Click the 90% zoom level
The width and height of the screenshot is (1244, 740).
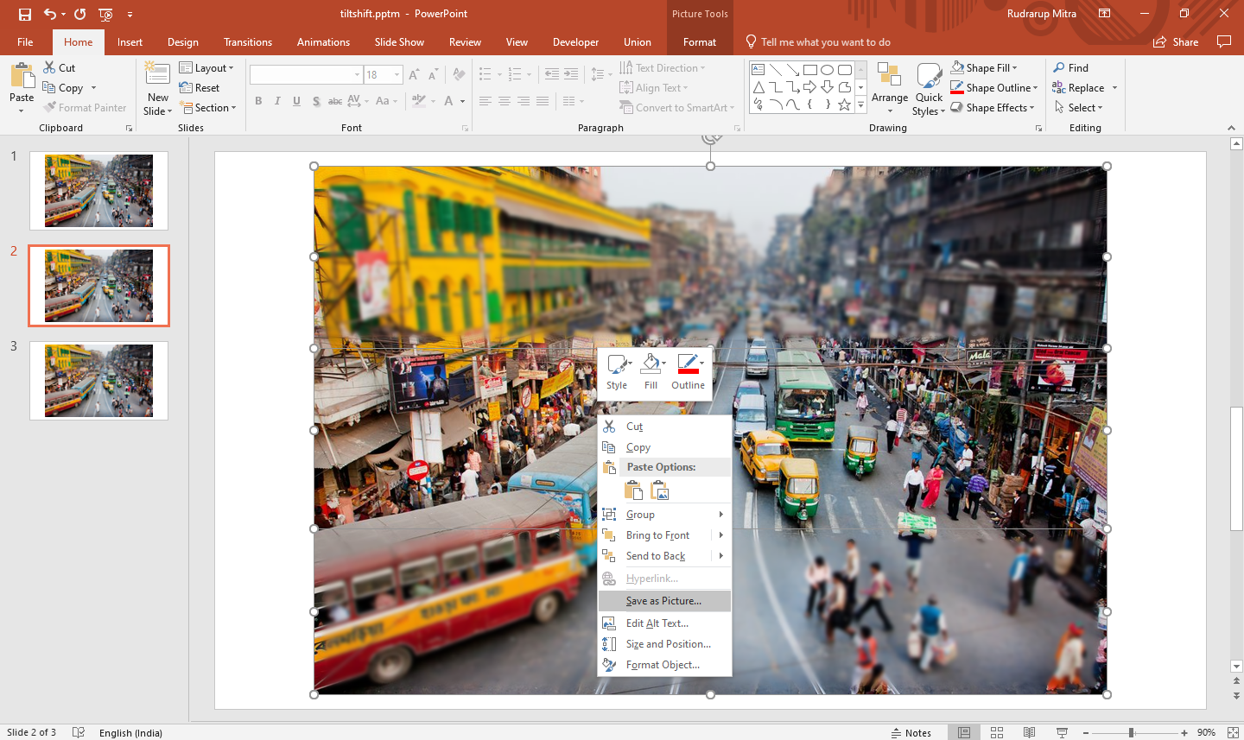coord(1206,733)
